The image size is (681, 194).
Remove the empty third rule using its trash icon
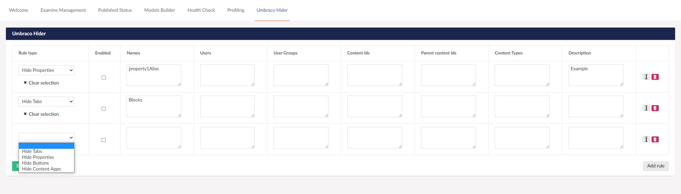coord(655,139)
